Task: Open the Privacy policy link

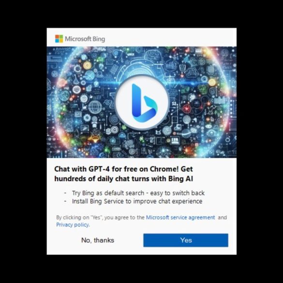Action: coord(73,224)
